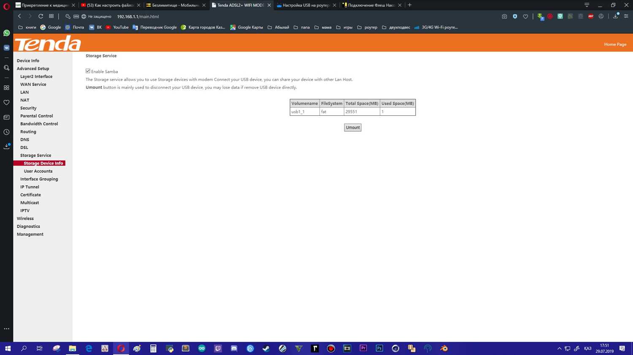Go to the Home Page link

pyautogui.click(x=615, y=44)
